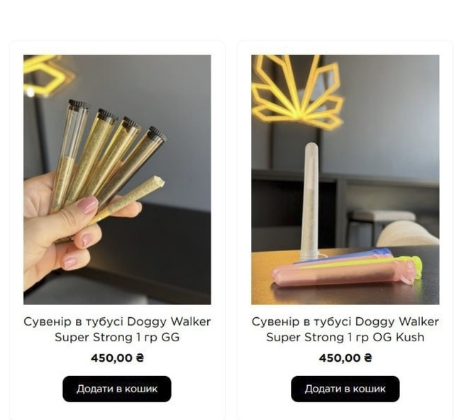Click the hryvnia symbol in the GG price
Viewport: 454px width, 420px height.
point(140,358)
